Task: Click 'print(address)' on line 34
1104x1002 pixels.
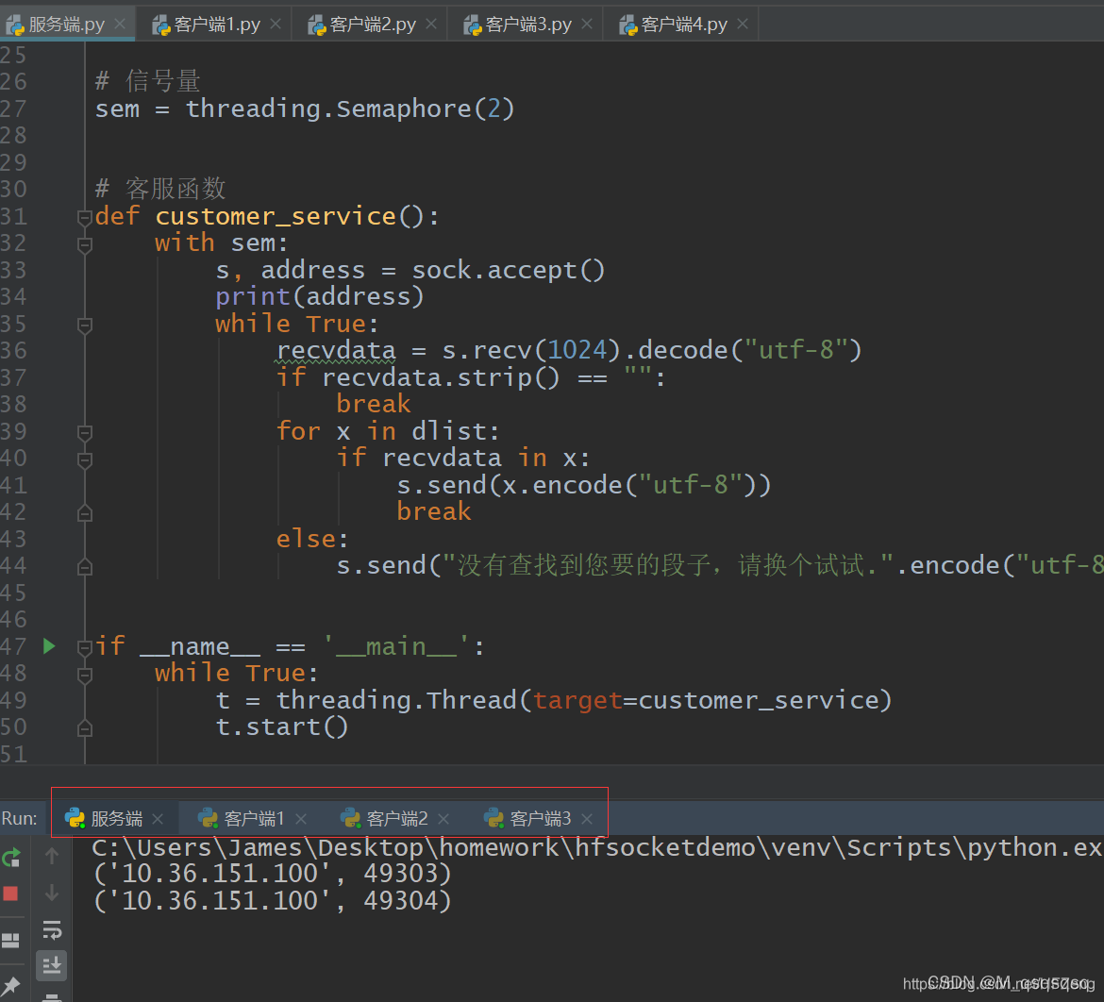Action: (320, 296)
